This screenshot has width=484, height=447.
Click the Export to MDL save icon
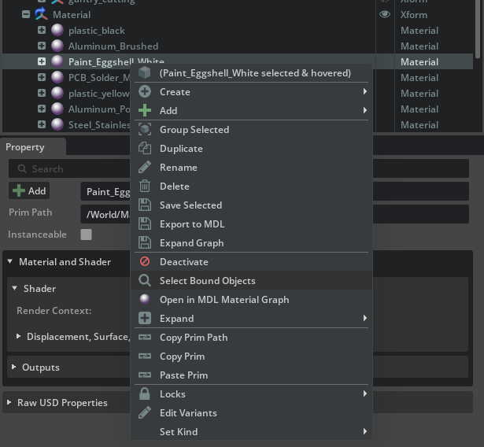(x=144, y=224)
